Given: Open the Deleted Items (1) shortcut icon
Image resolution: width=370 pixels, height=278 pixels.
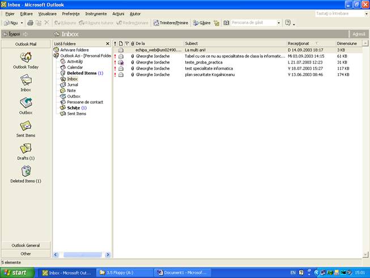Looking at the screenshot, I should point(26,171).
